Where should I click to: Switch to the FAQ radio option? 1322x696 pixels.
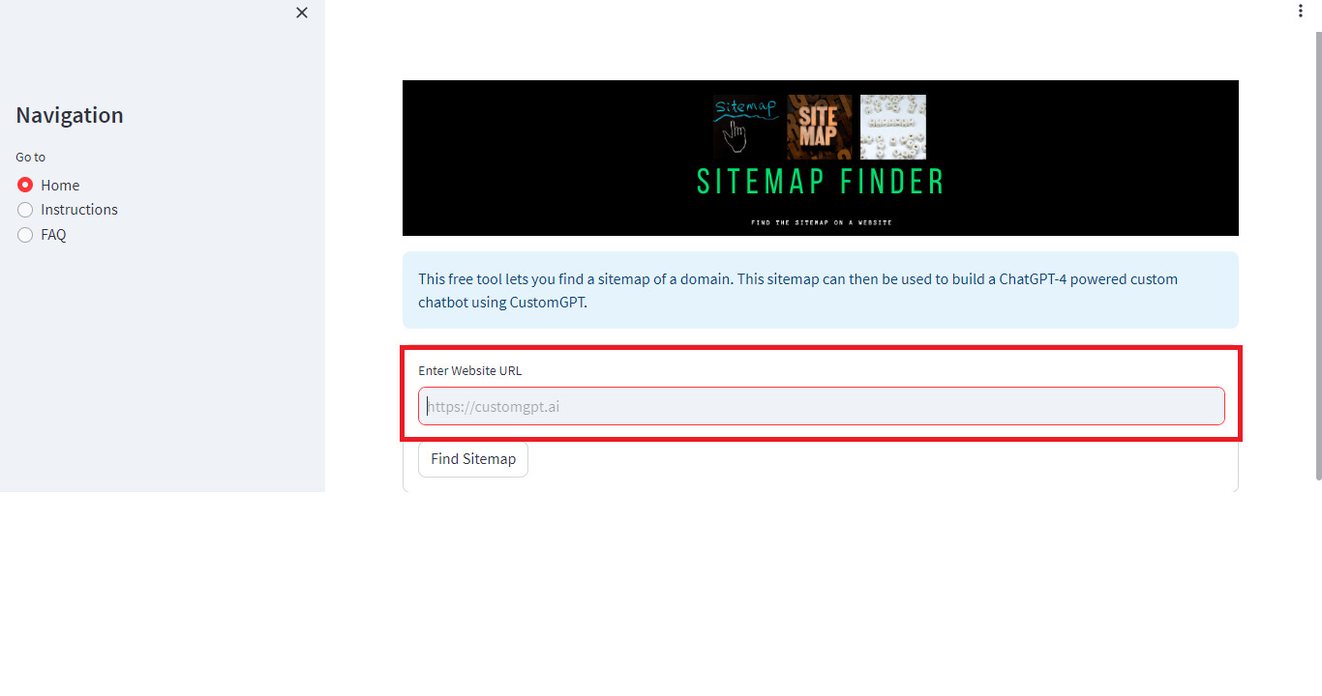click(x=25, y=235)
